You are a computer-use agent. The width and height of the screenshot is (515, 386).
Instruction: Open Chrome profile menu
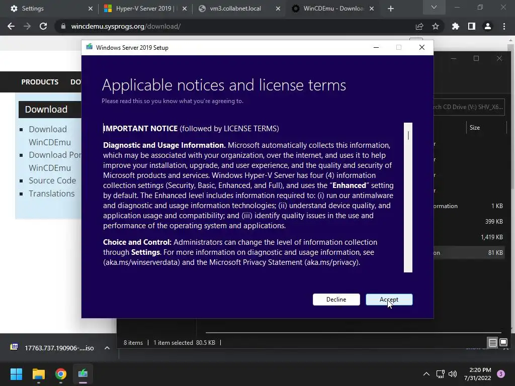(x=488, y=26)
